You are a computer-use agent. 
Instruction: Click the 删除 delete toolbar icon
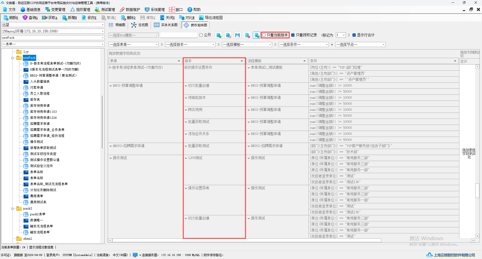click(x=123, y=18)
